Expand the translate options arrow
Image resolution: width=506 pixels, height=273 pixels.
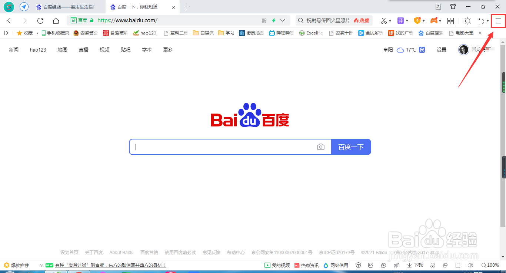click(407, 21)
